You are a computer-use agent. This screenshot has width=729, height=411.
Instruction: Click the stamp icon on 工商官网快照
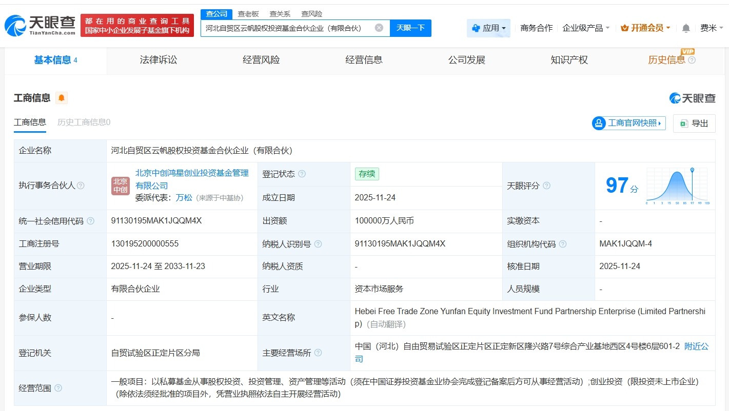(598, 123)
